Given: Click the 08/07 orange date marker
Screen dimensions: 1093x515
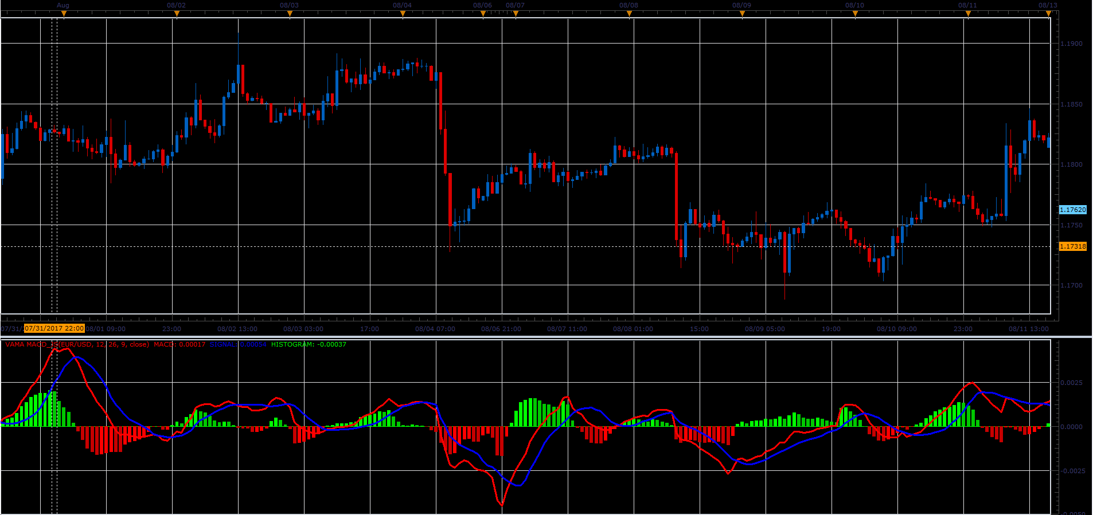Looking at the screenshot, I should 516,14.
